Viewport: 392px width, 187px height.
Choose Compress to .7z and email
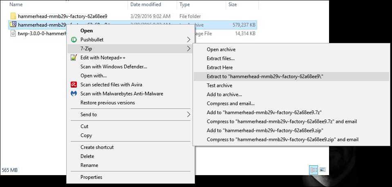[291, 122]
